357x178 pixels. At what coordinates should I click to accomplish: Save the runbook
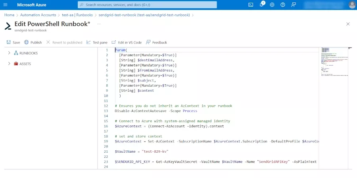pos(13,42)
